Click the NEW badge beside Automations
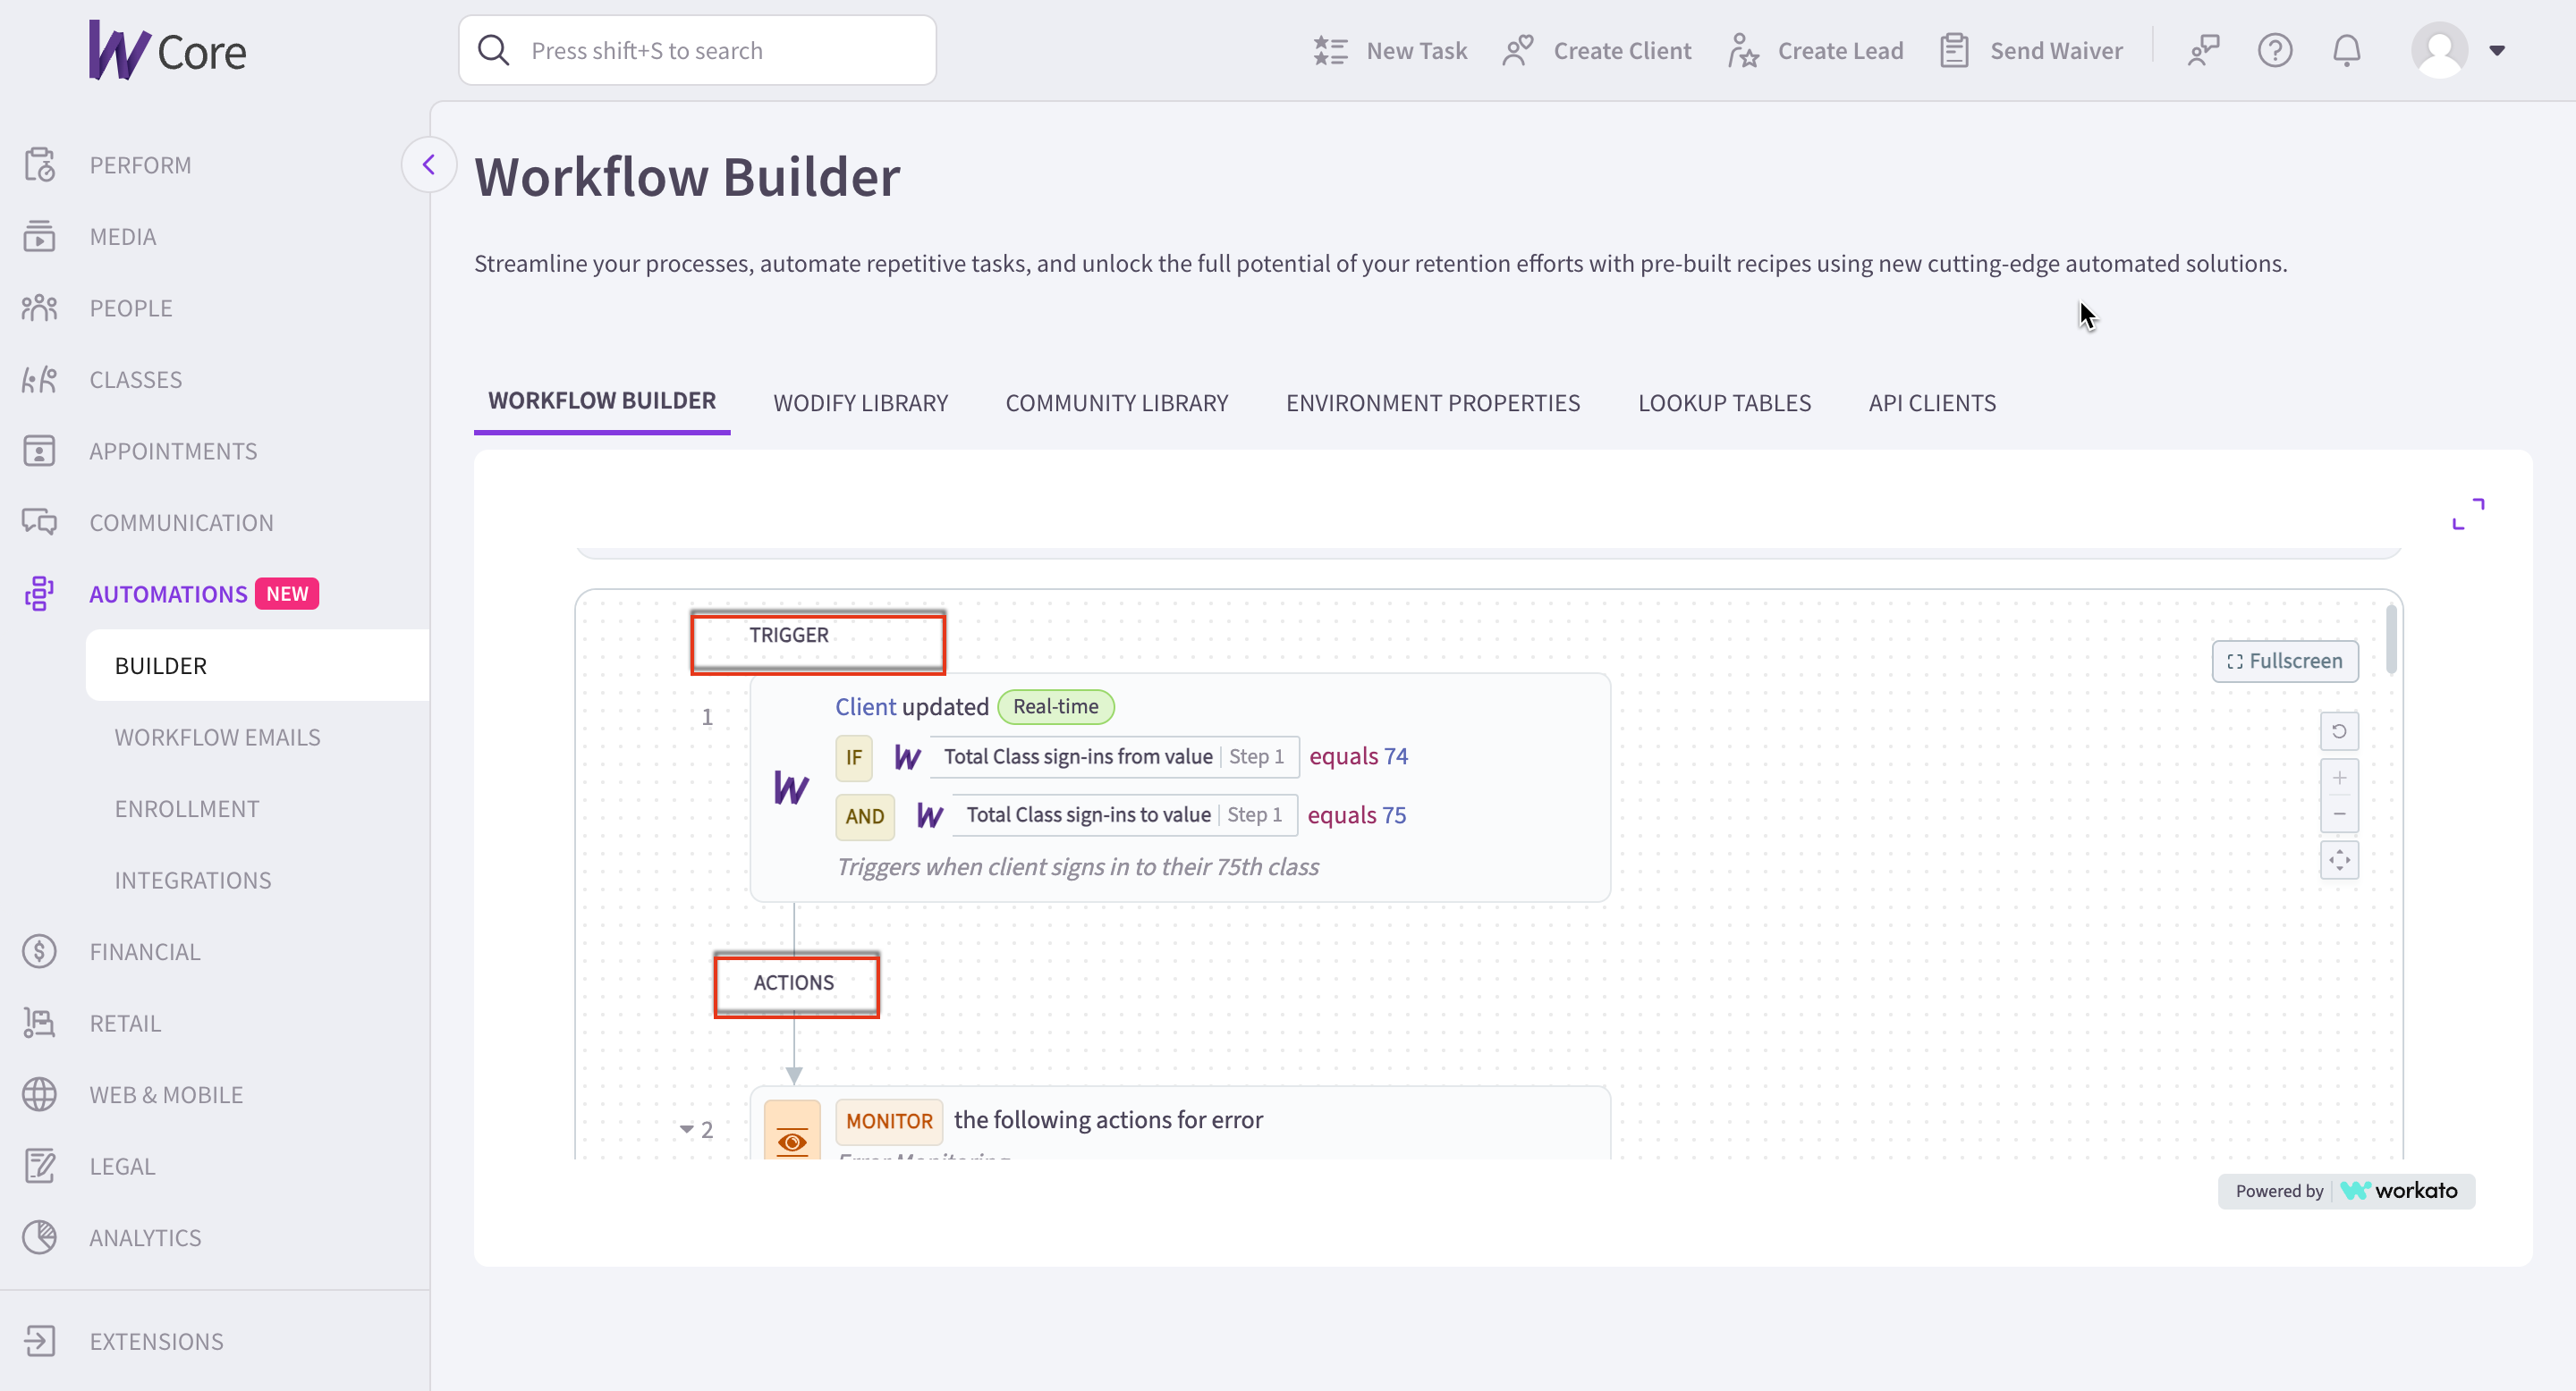This screenshot has height=1391, width=2576. click(287, 594)
